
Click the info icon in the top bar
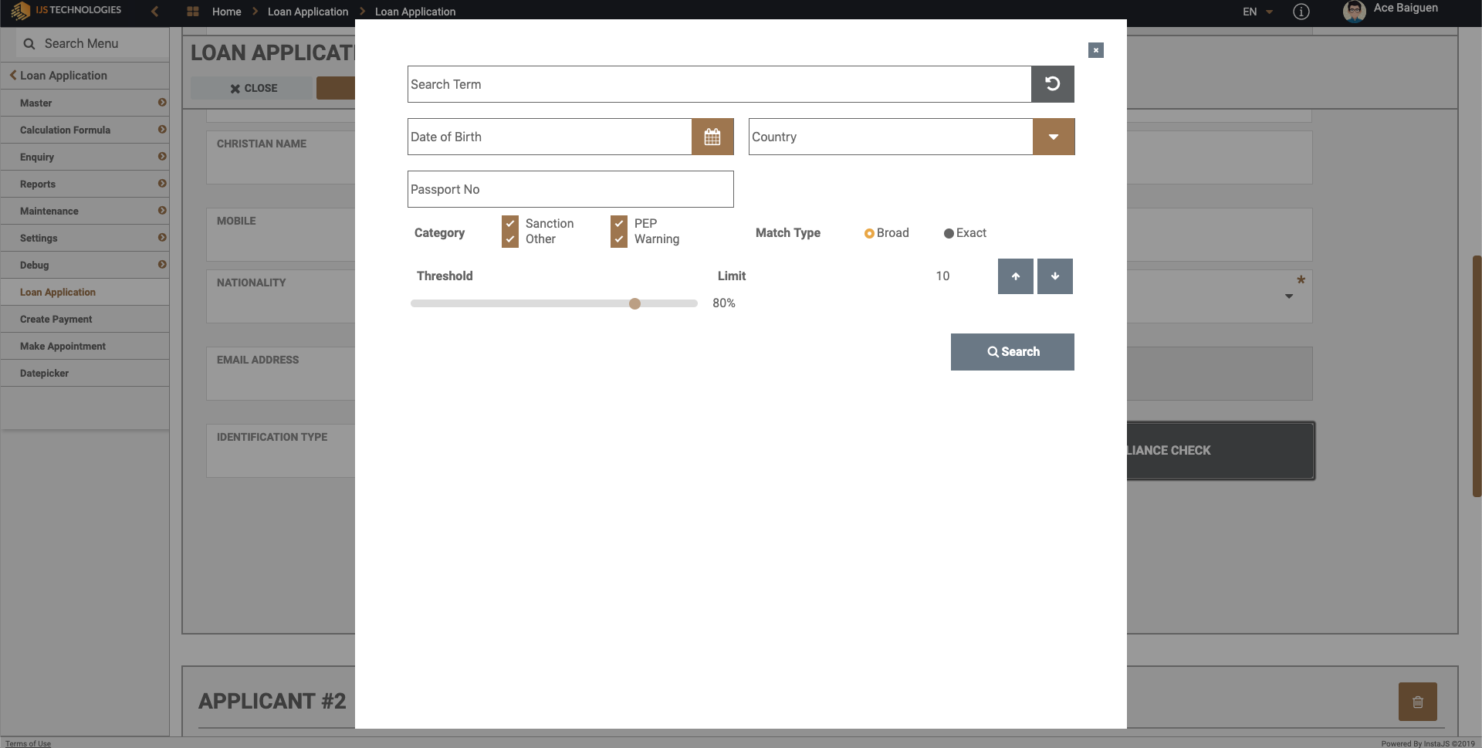point(1301,12)
